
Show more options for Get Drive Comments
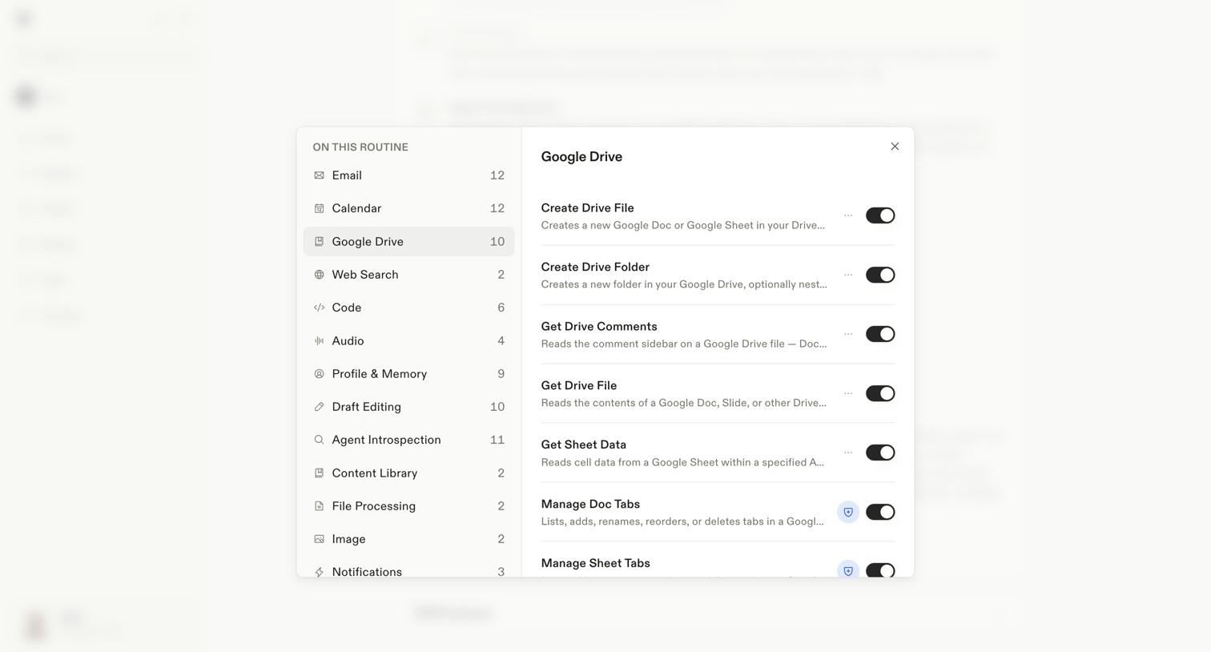point(848,334)
